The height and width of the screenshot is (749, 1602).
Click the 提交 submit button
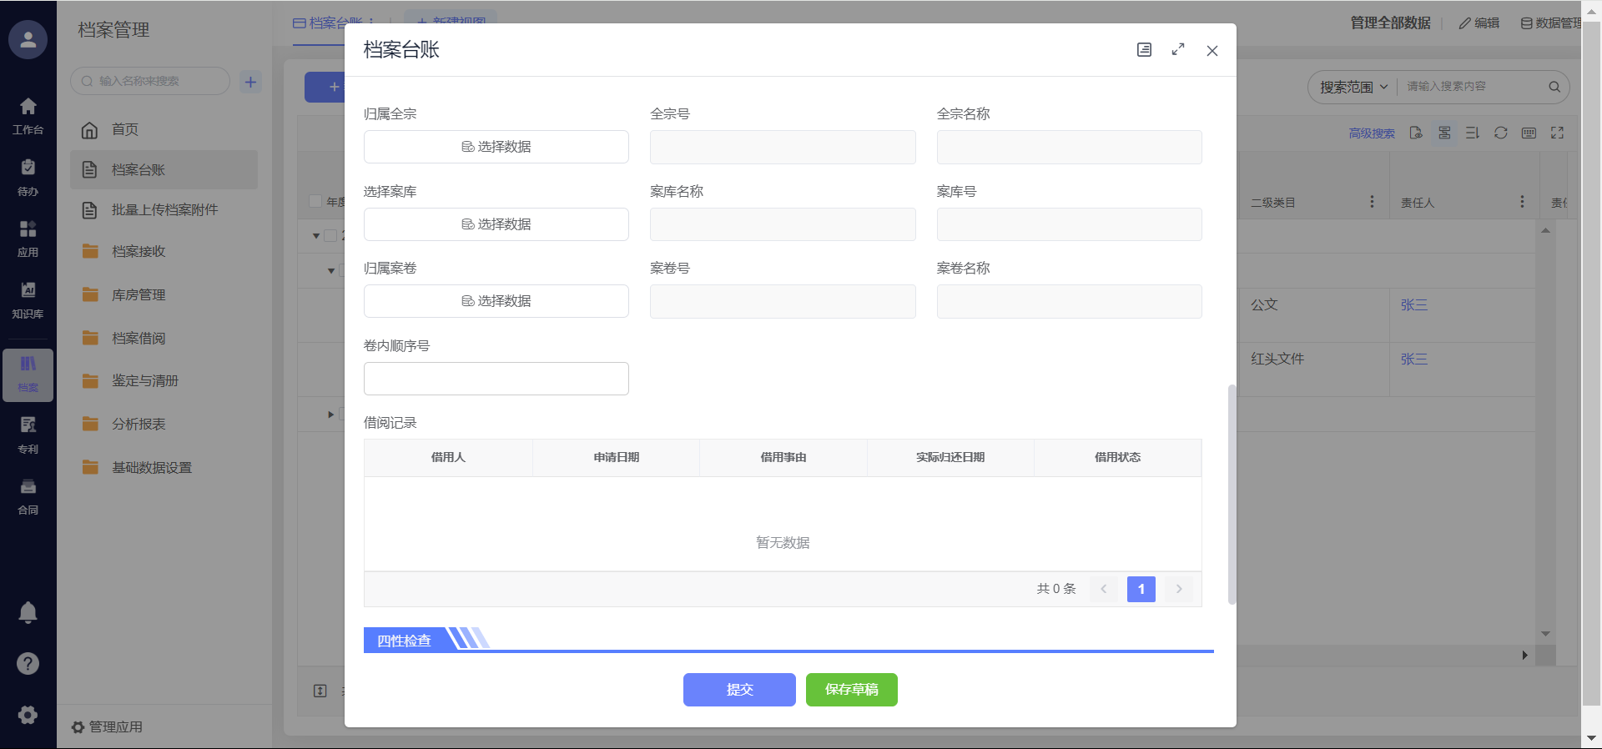point(739,690)
